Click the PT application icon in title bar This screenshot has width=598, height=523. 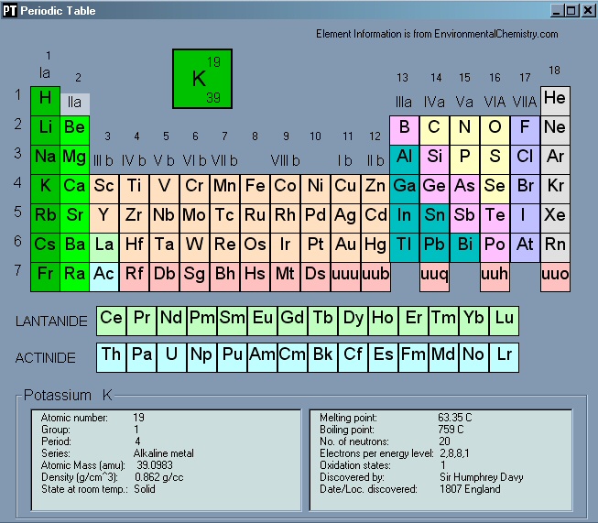tap(10, 11)
